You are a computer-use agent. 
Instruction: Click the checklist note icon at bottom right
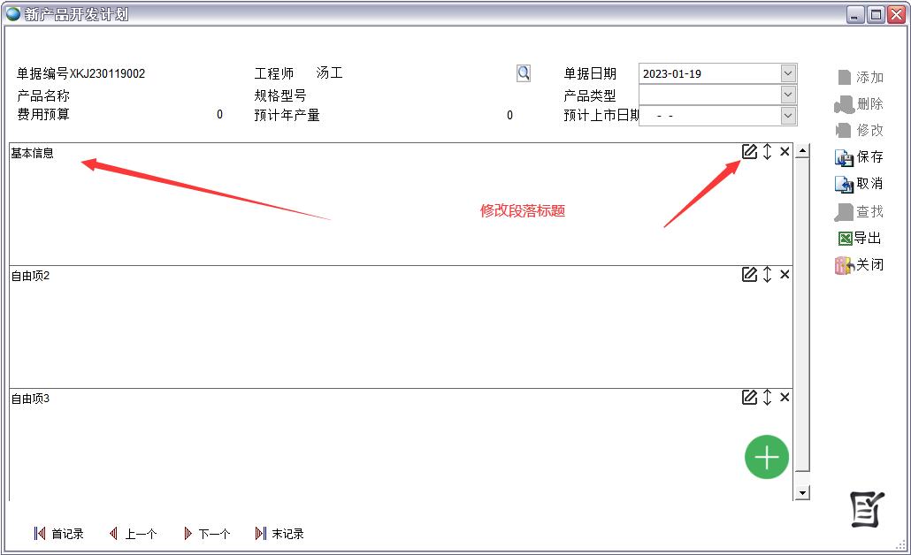(867, 509)
